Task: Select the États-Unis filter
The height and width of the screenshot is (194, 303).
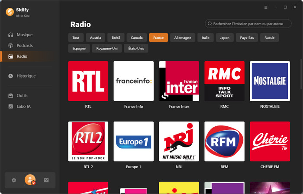Action: click(136, 48)
